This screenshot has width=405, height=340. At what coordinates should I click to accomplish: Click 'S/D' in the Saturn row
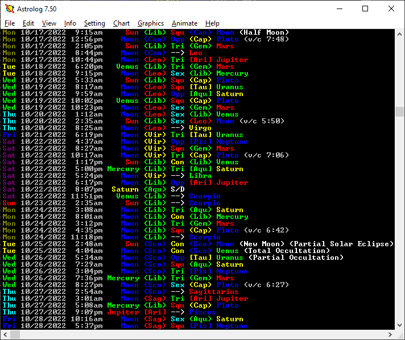[x=177, y=189]
